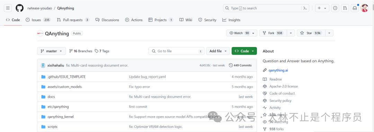
Task: Open 'first commit' commit message
Action: coord(138,107)
